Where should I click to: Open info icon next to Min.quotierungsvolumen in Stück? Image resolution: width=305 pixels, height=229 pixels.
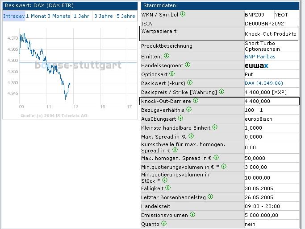click(x=165, y=180)
